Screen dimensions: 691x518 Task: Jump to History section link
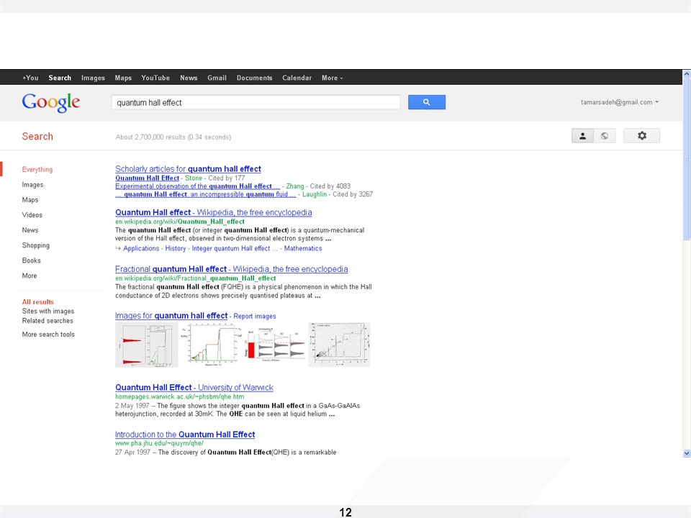click(176, 248)
